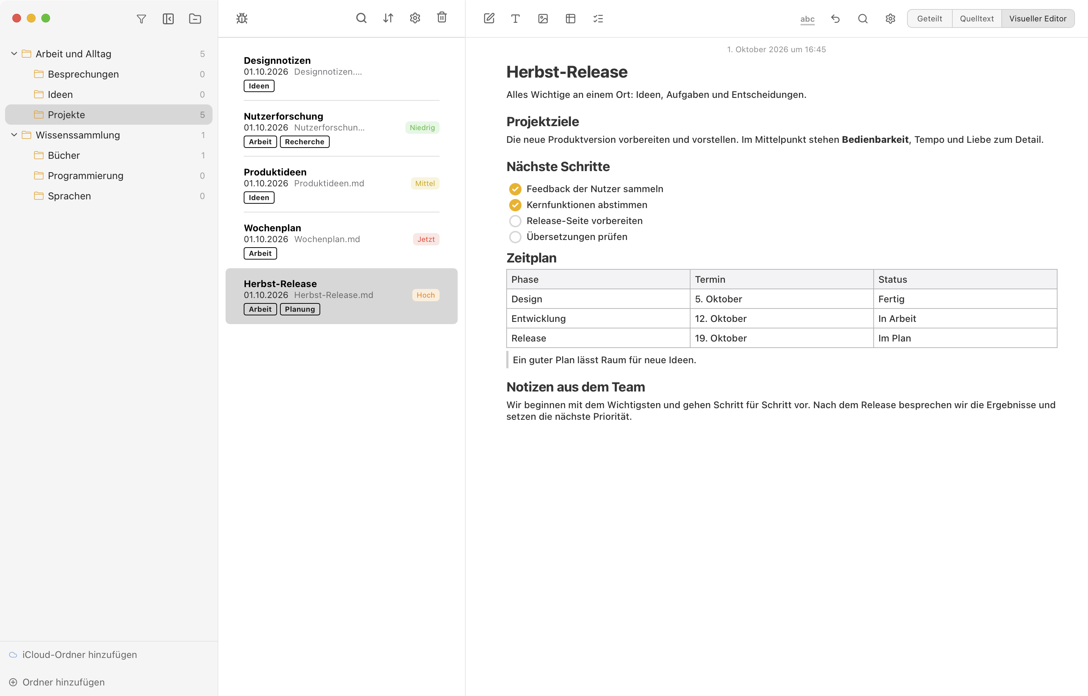The width and height of the screenshot is (1088, 696).
Task: Click the 'Notizen aus dem Team' heading
Action: pos(576,387)
